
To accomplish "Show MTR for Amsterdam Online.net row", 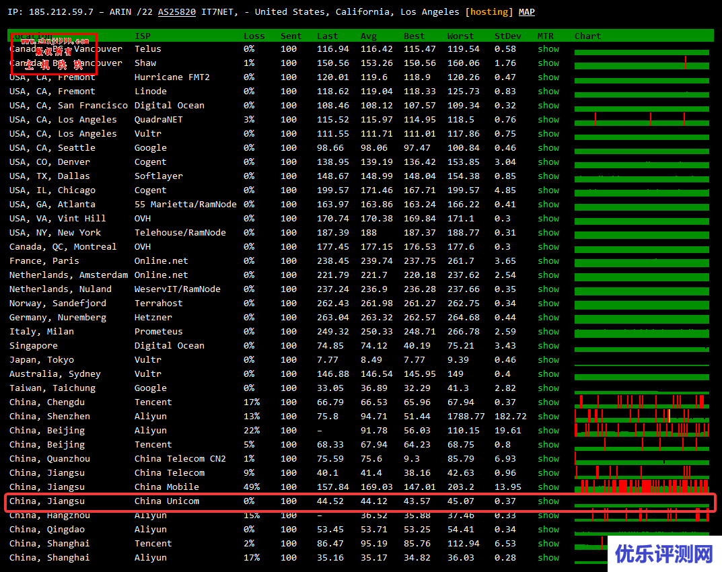I will click(x=548, y=275).
